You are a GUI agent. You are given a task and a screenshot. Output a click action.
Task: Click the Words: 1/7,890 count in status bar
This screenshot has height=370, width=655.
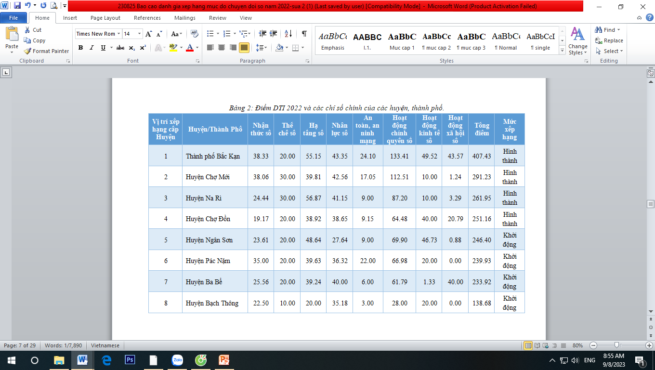point(63,345)
